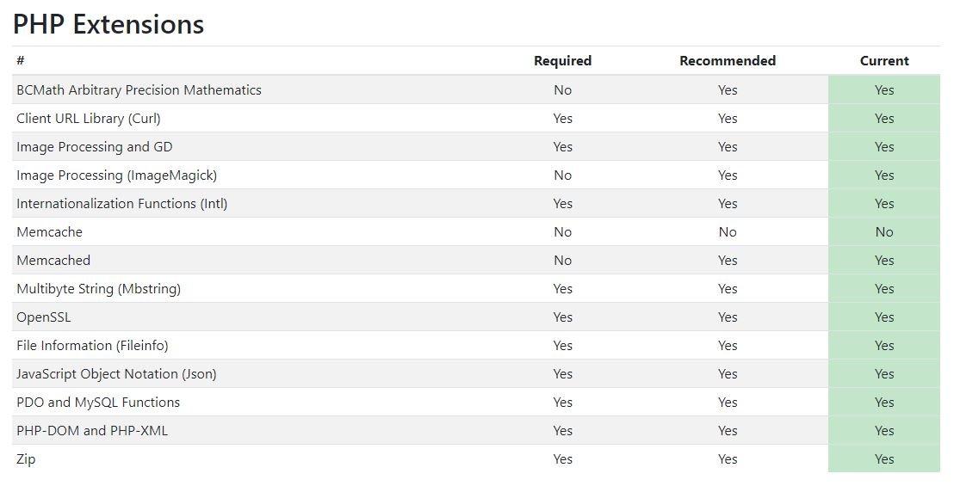Viewport: 954px width, 486px height.
Task: Click the OpenSSL row label
Action: (43, 317)
